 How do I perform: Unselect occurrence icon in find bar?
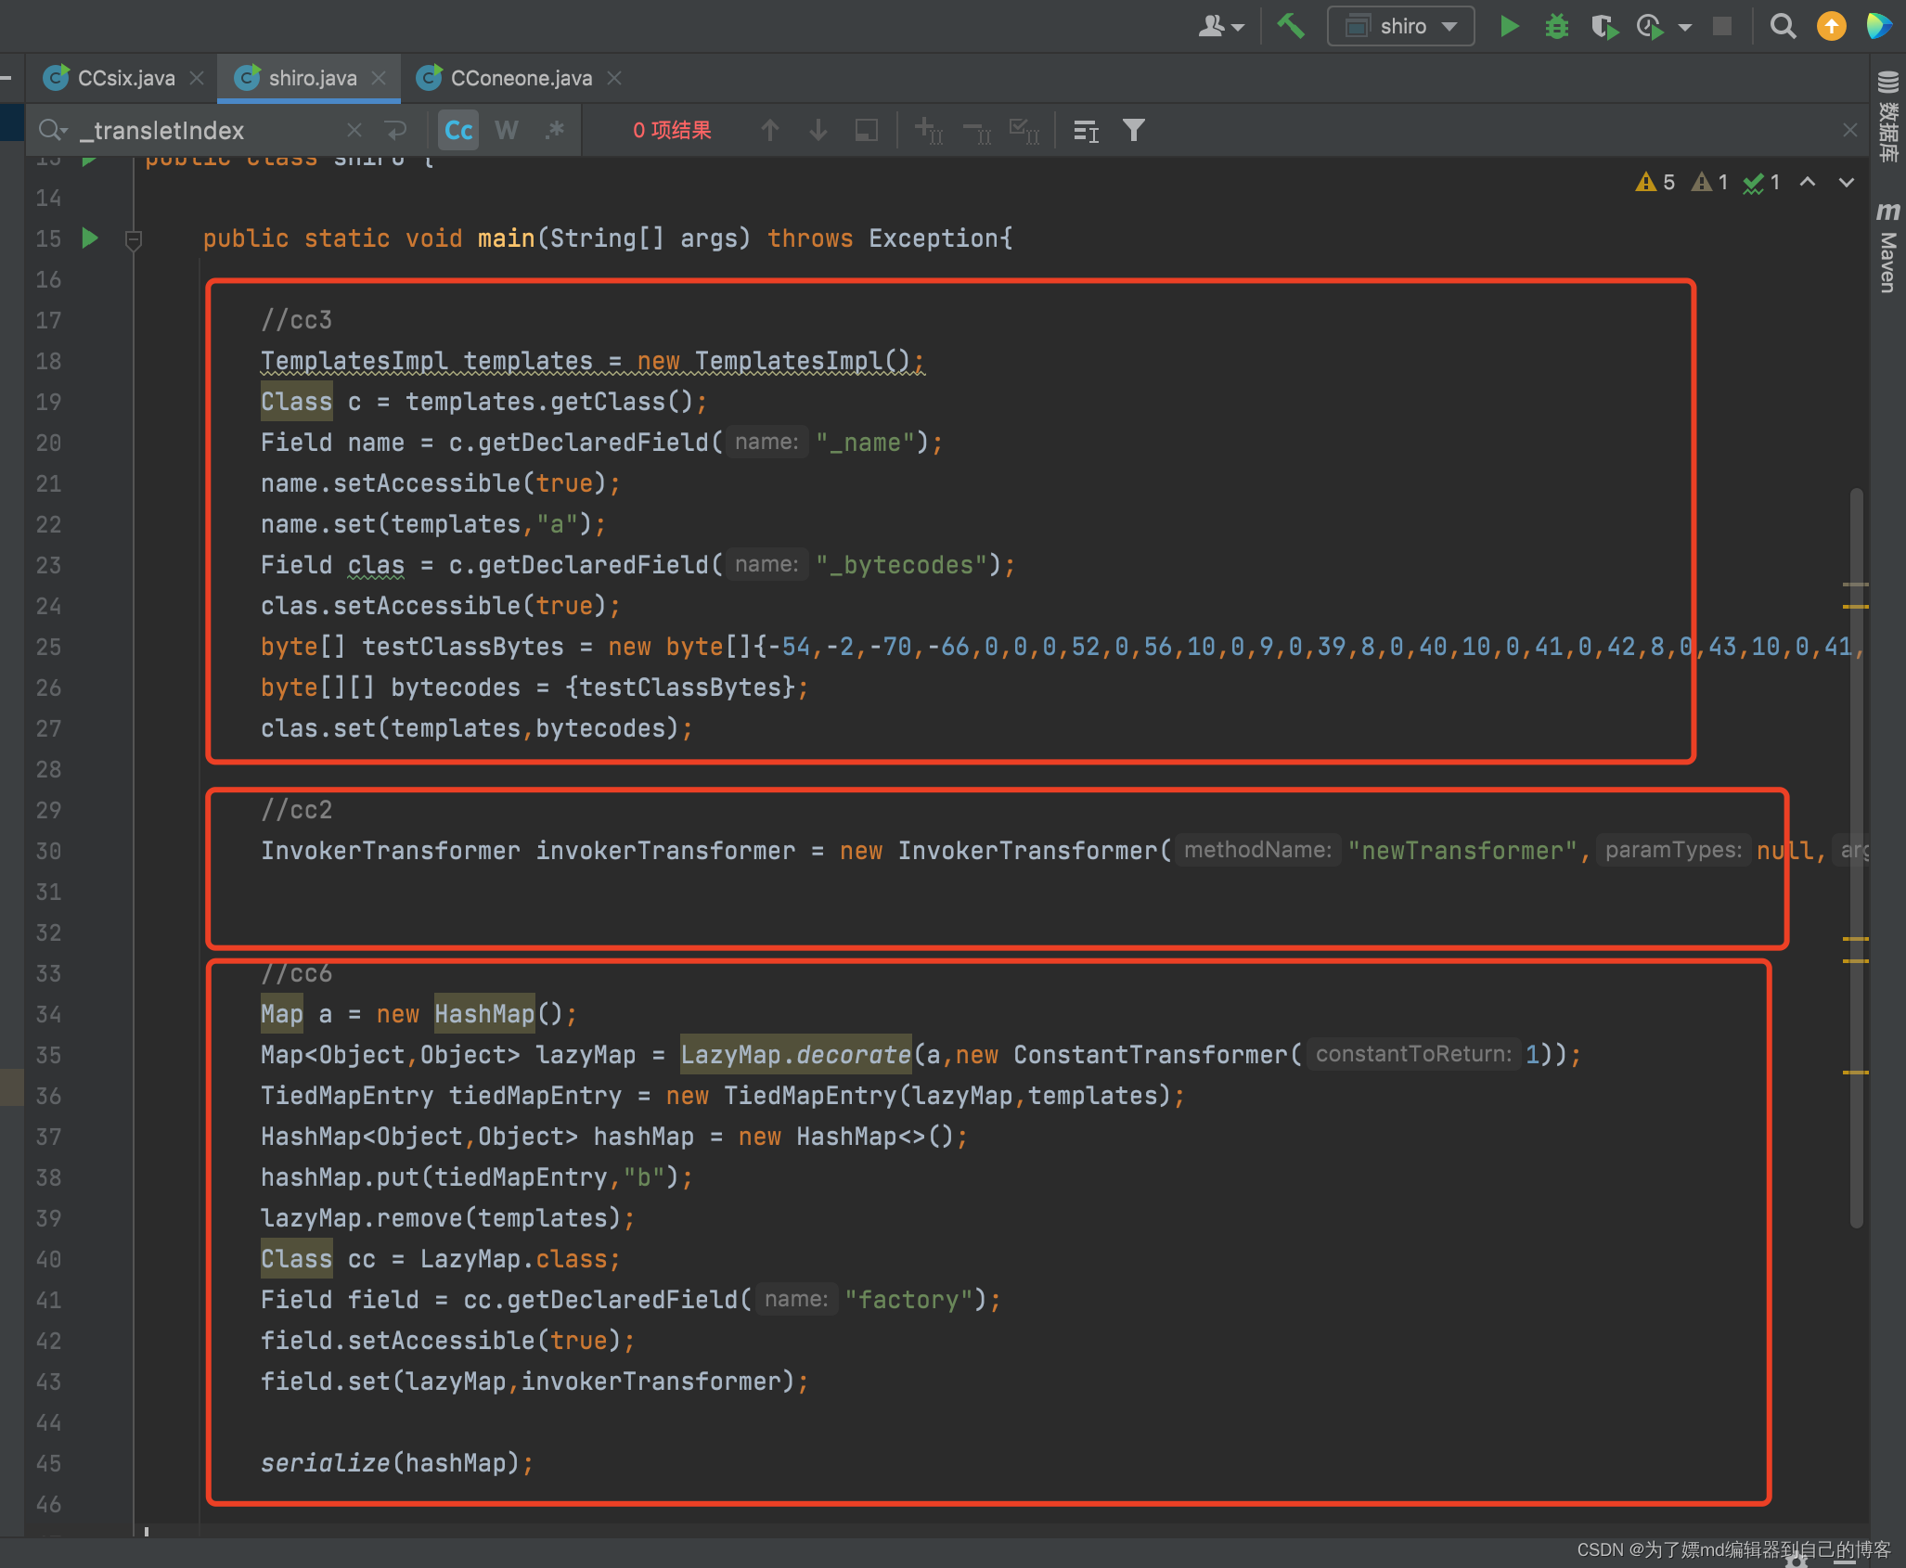[977, 131]
